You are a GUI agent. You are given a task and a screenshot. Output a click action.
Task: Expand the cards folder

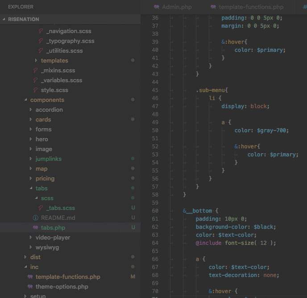[x=30, y=119]
